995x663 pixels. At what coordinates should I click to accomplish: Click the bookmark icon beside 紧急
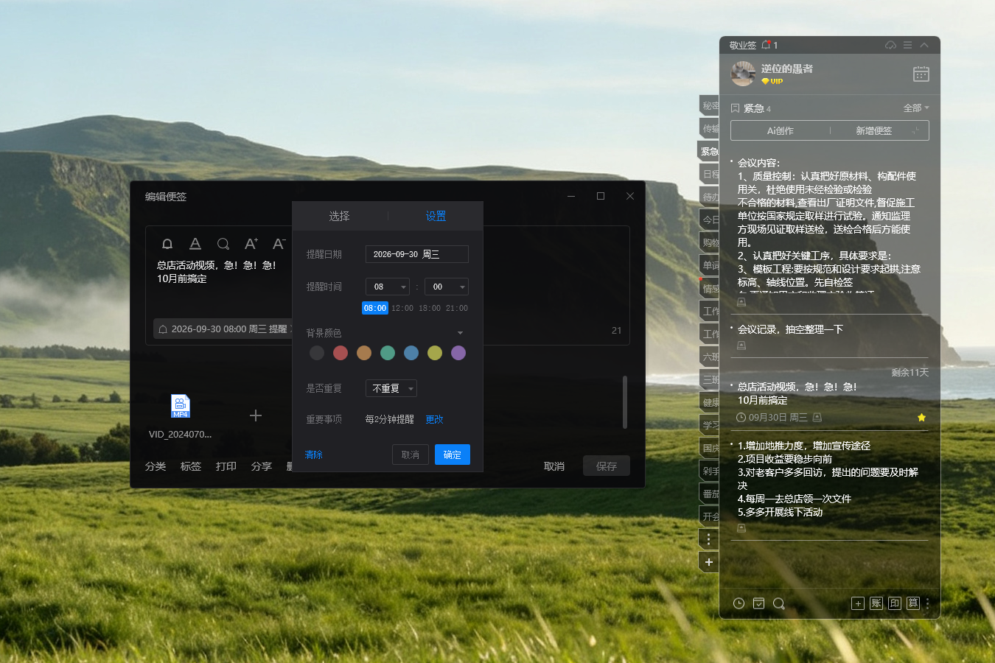point(735,108)
